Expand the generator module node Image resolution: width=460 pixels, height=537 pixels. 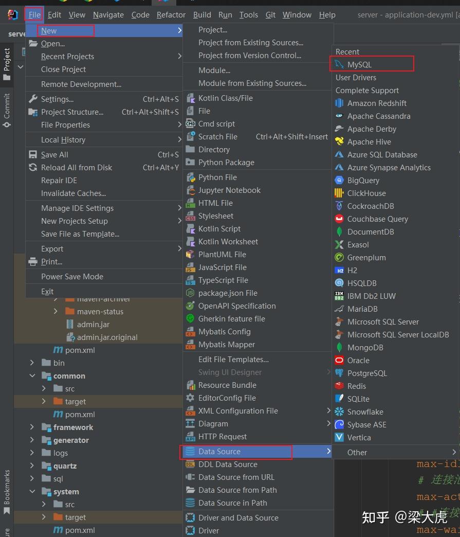pyautogui.click(x=32, y=440)
